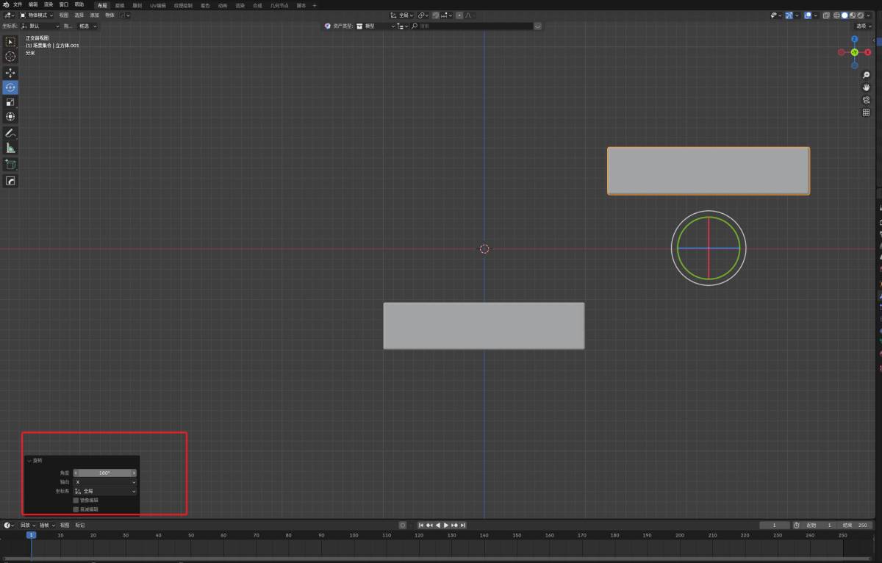Click the 180° angle slider field
This screenshot has width=882, height=563.
104,473
